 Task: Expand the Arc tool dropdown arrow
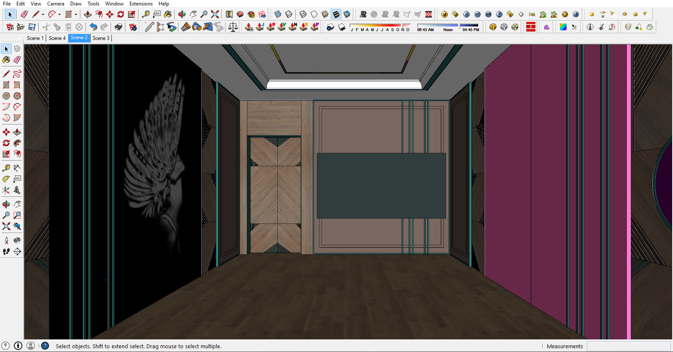(x=59, y=14)
